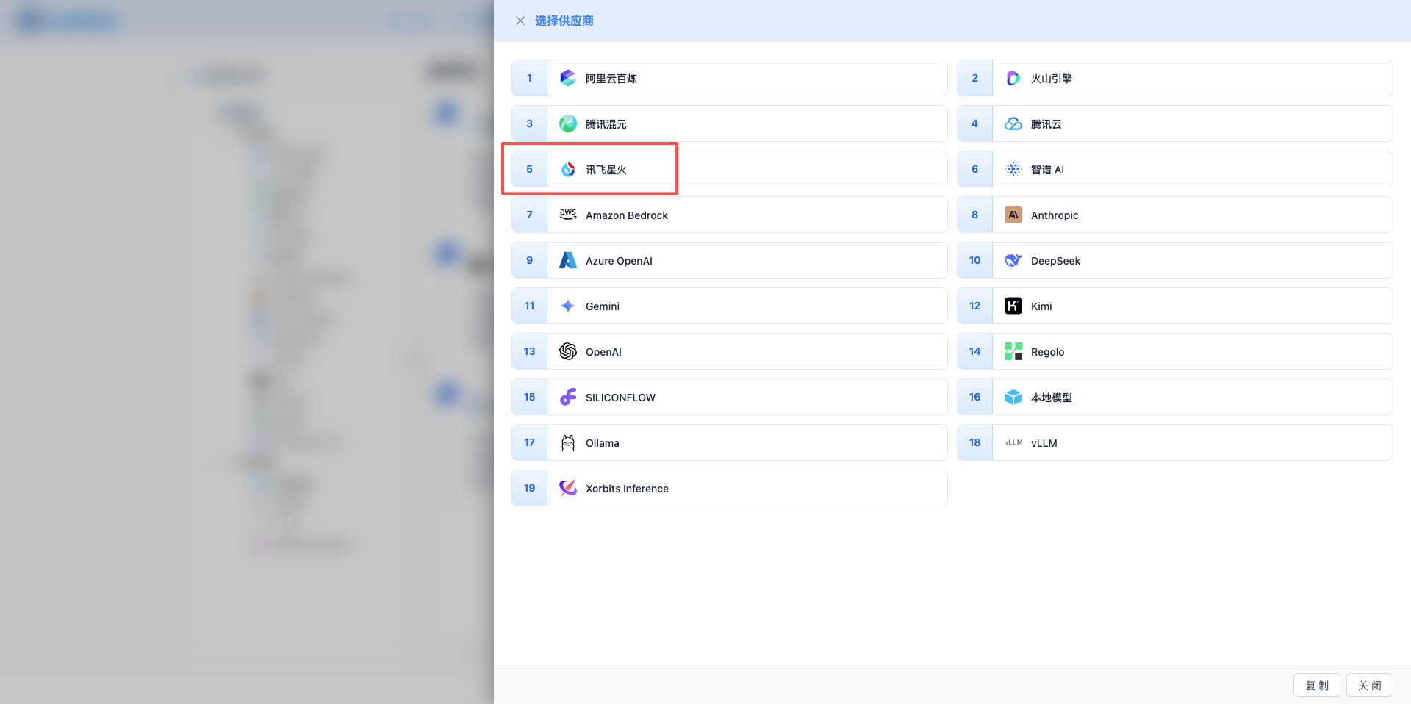The height and width of the screenshot is (704, 1411).
Task: Click the DeepSeek whale icon
Action: point(1013,260)
